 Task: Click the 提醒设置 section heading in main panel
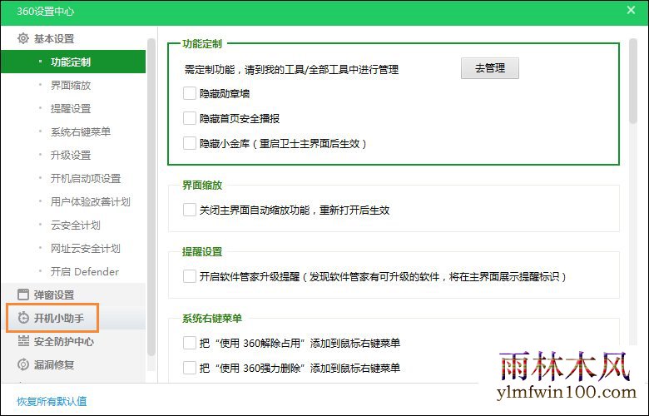click(202, 251)
